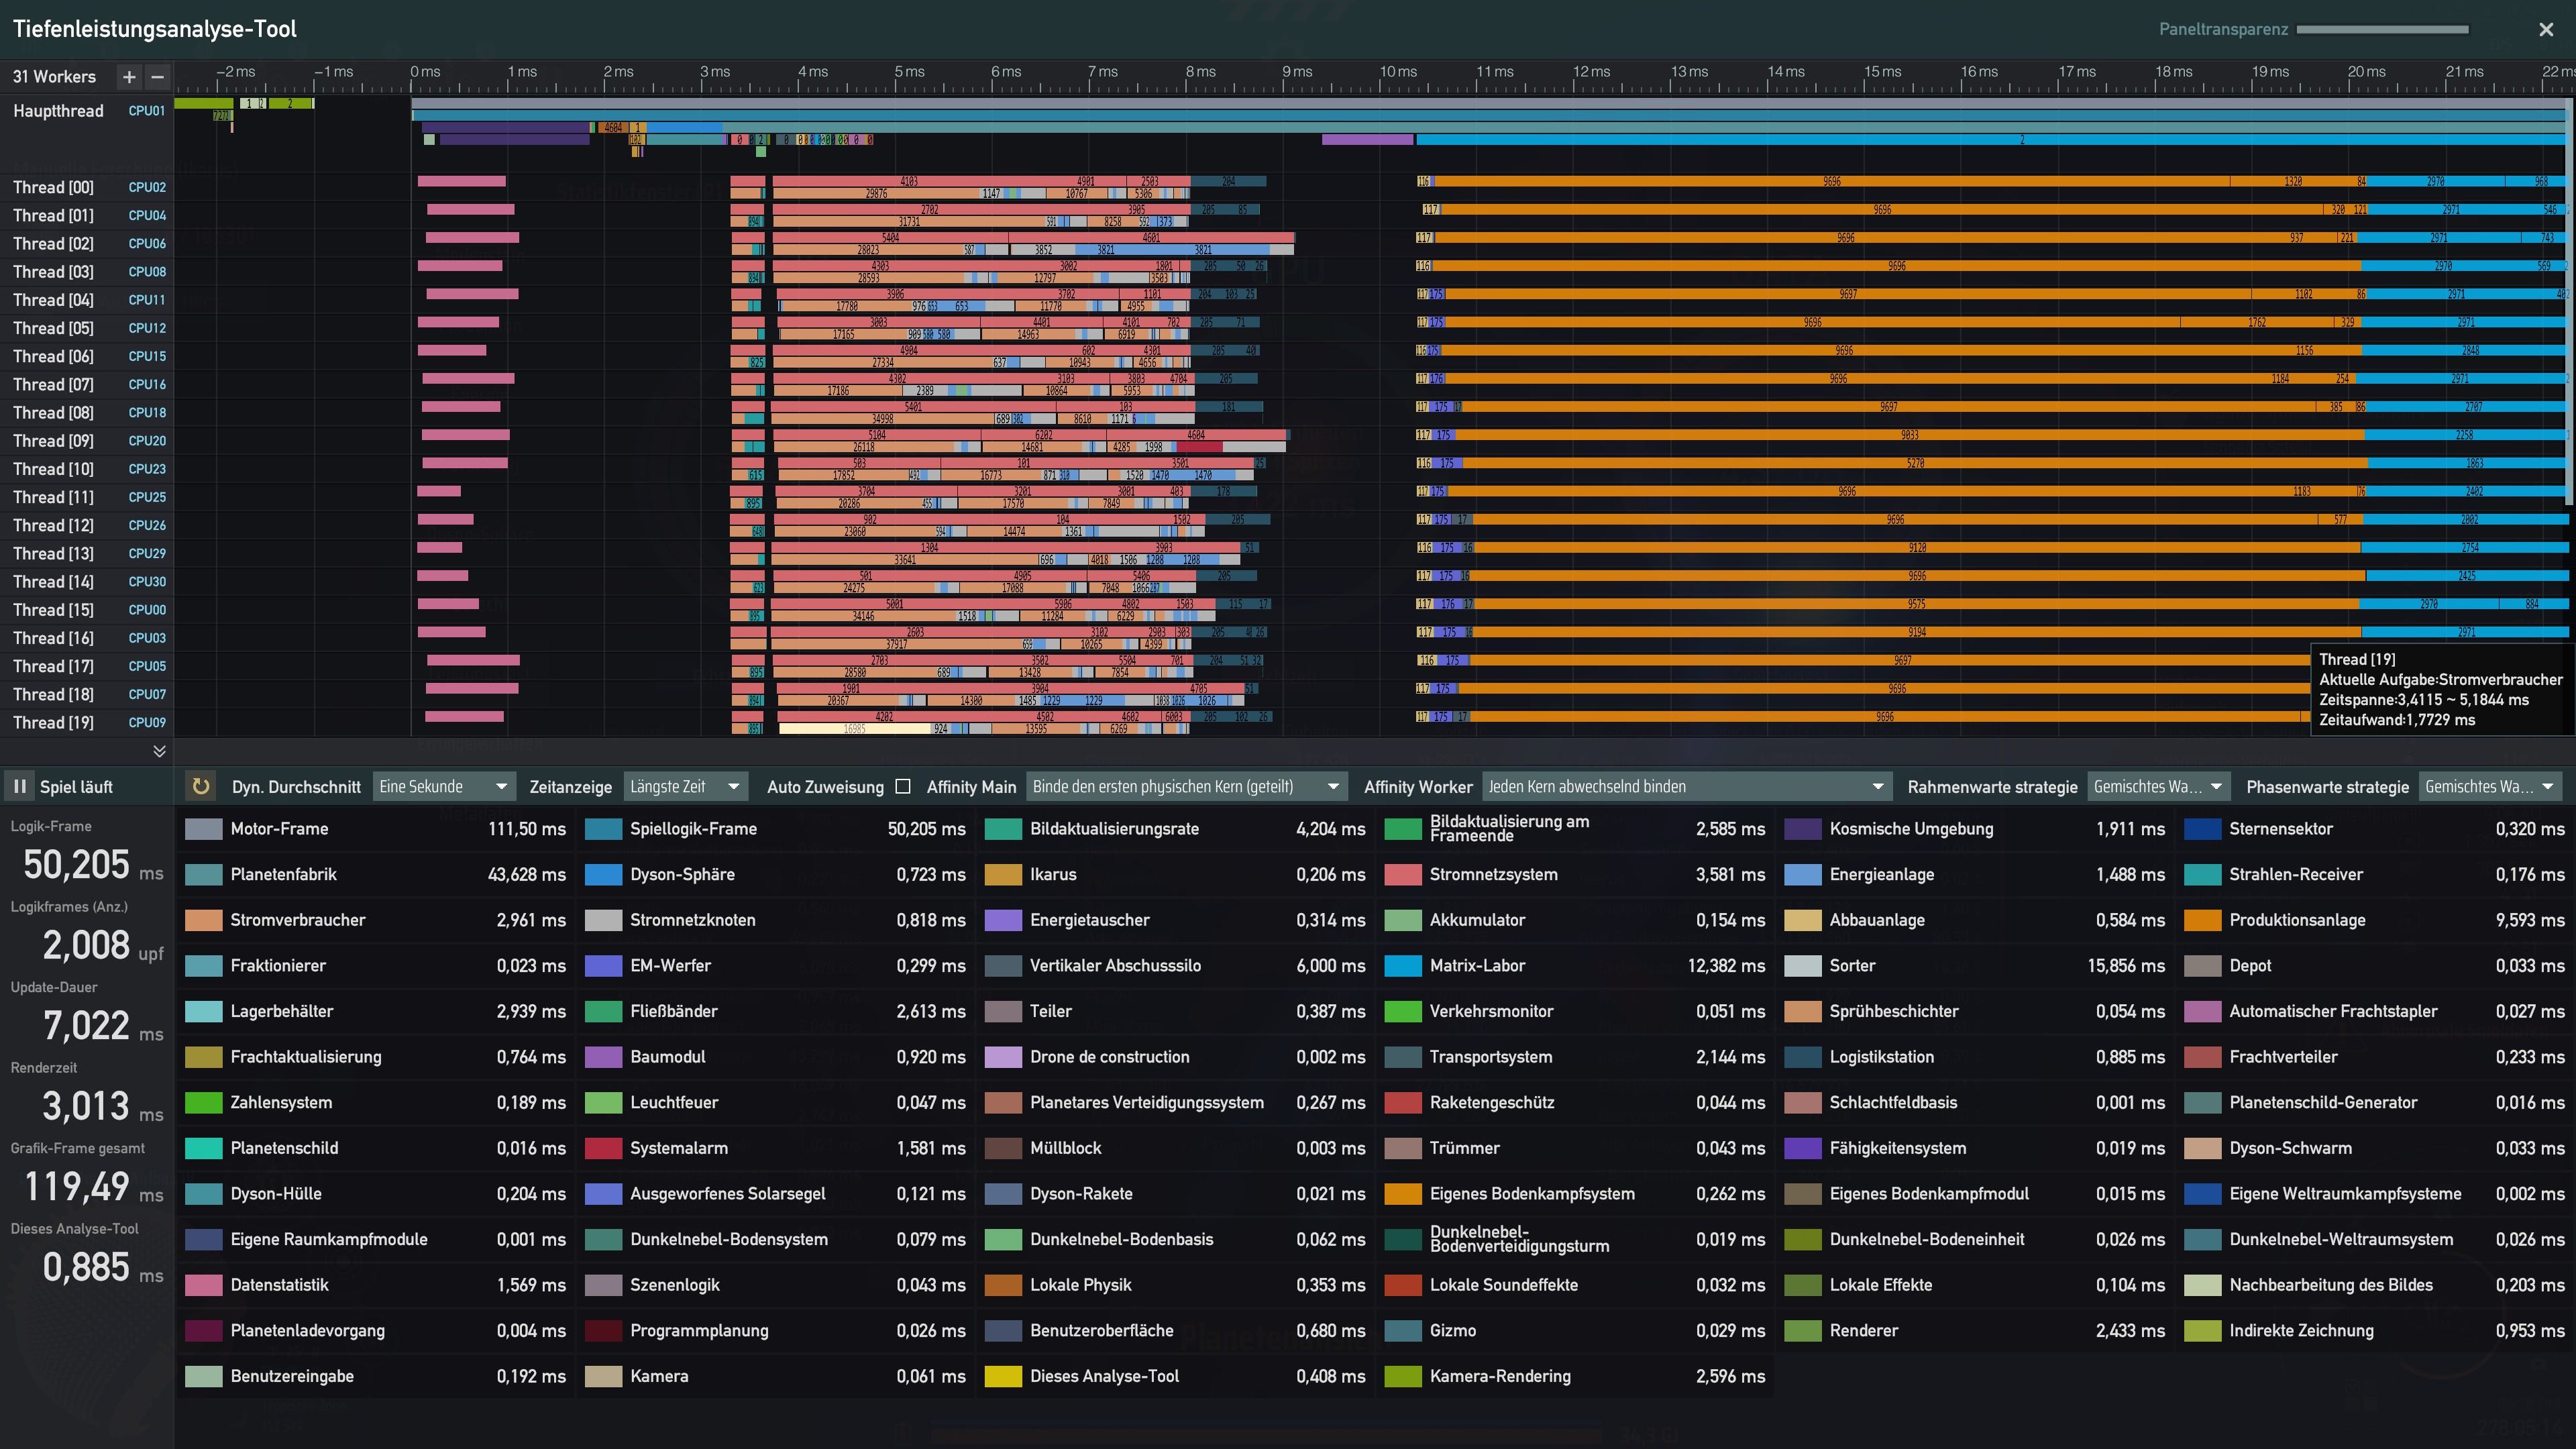Toggle the Auto Zuweisung checkbox
This screenshot has height=1449, width=2576.
(x=903, y=787)
